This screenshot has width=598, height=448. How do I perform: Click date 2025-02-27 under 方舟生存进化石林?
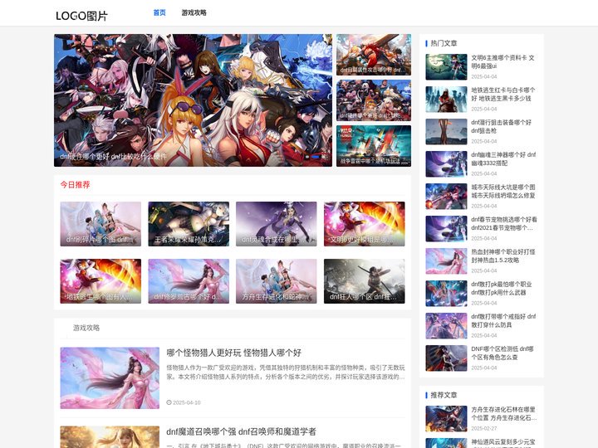(x=484, y=428)
